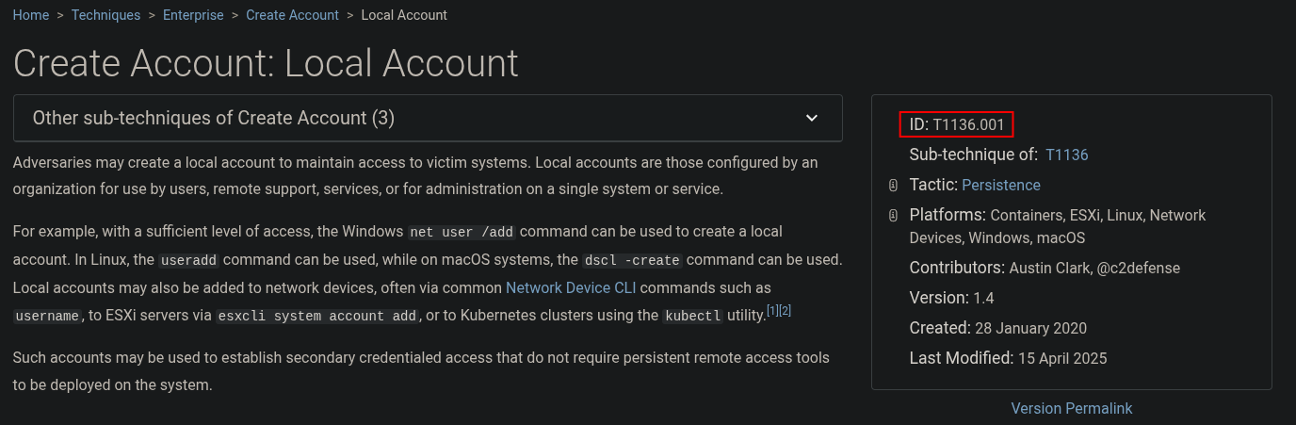Screen dimensions: 1296x425
Task: Click the info icon next to Tactic
Action: tap(894, 185)
